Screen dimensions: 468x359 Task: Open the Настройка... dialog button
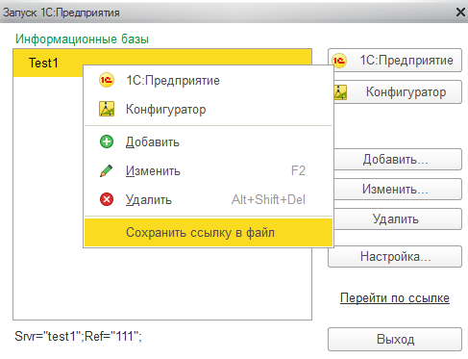pyautogui.click(x=395, y=256)
